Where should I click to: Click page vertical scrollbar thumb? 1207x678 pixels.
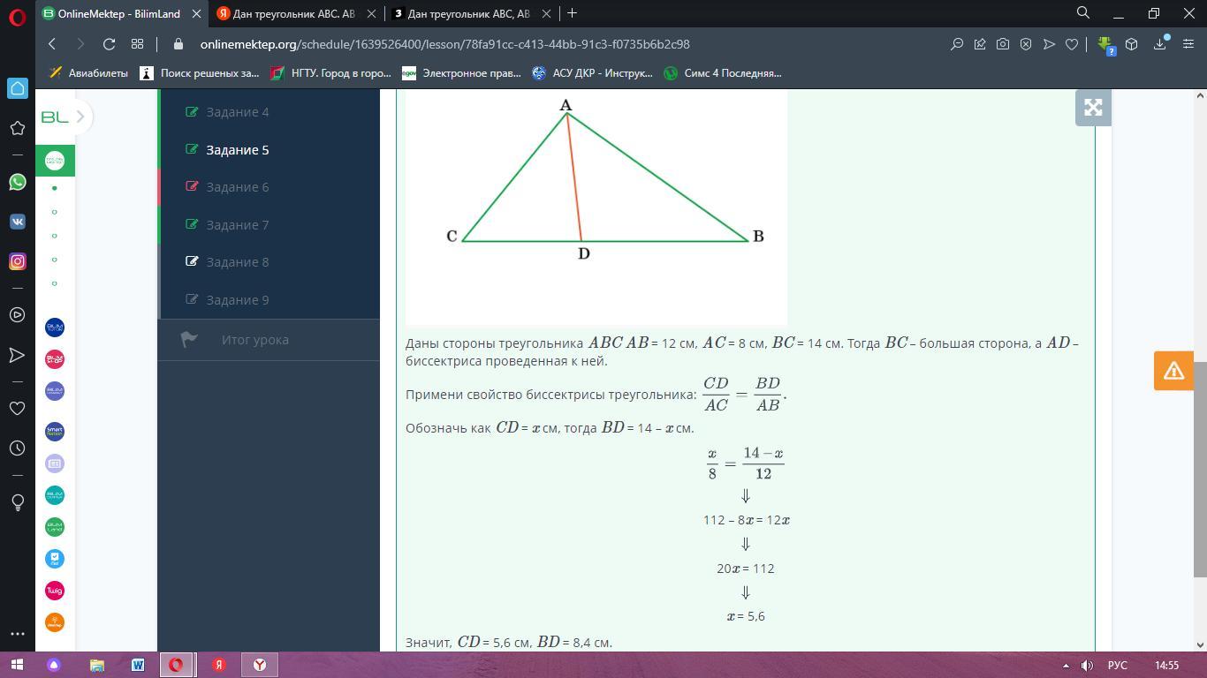coord(1200,469)
